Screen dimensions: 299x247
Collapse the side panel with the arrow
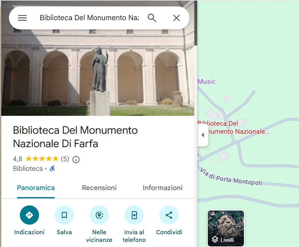(x=203, y=135)
